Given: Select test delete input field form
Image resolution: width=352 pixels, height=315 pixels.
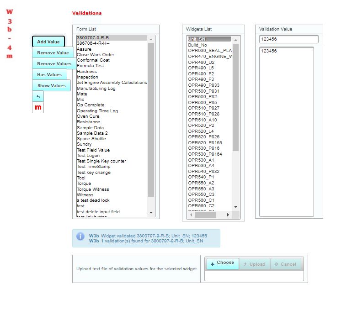Looking at the screenshot, I should (112, 212).
